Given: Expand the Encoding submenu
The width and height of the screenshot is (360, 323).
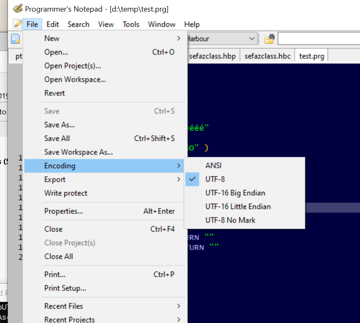Looking at the screenshot, I should (x=104, y=166).
